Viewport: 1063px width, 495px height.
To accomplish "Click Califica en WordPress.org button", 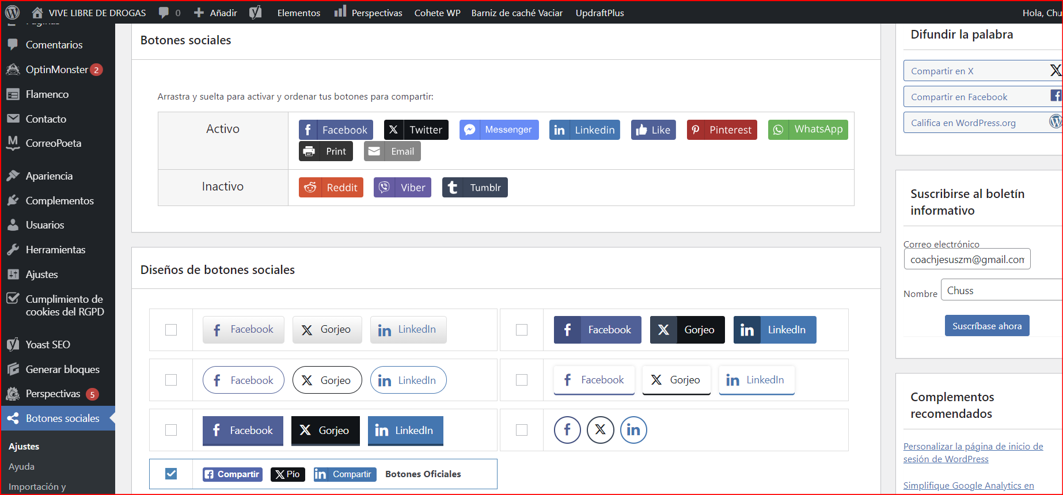I will point(982,123).
